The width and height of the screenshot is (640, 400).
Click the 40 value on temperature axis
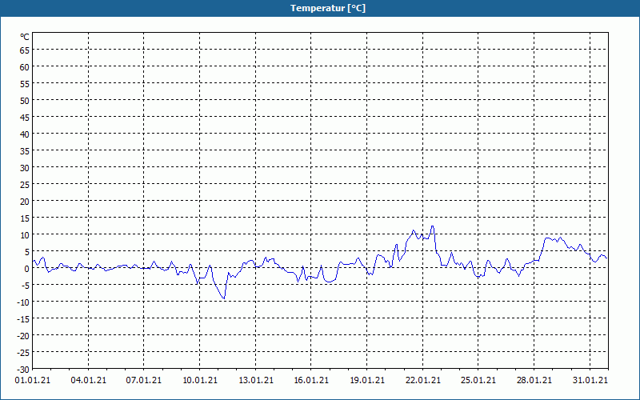(25, 134)
